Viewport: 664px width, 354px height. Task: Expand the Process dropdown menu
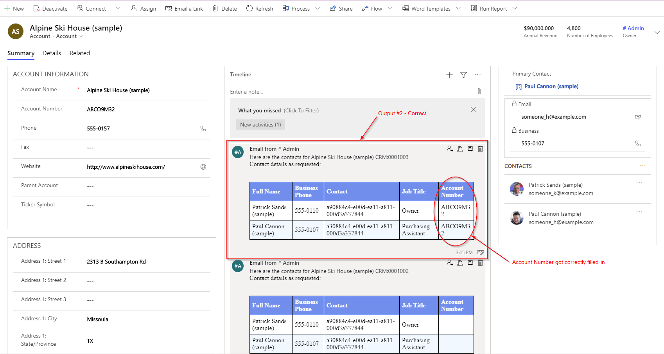[x=318, y=9]
